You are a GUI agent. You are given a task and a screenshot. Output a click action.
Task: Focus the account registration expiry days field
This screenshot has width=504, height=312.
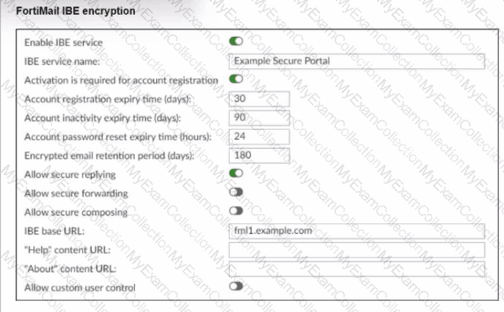260,98
